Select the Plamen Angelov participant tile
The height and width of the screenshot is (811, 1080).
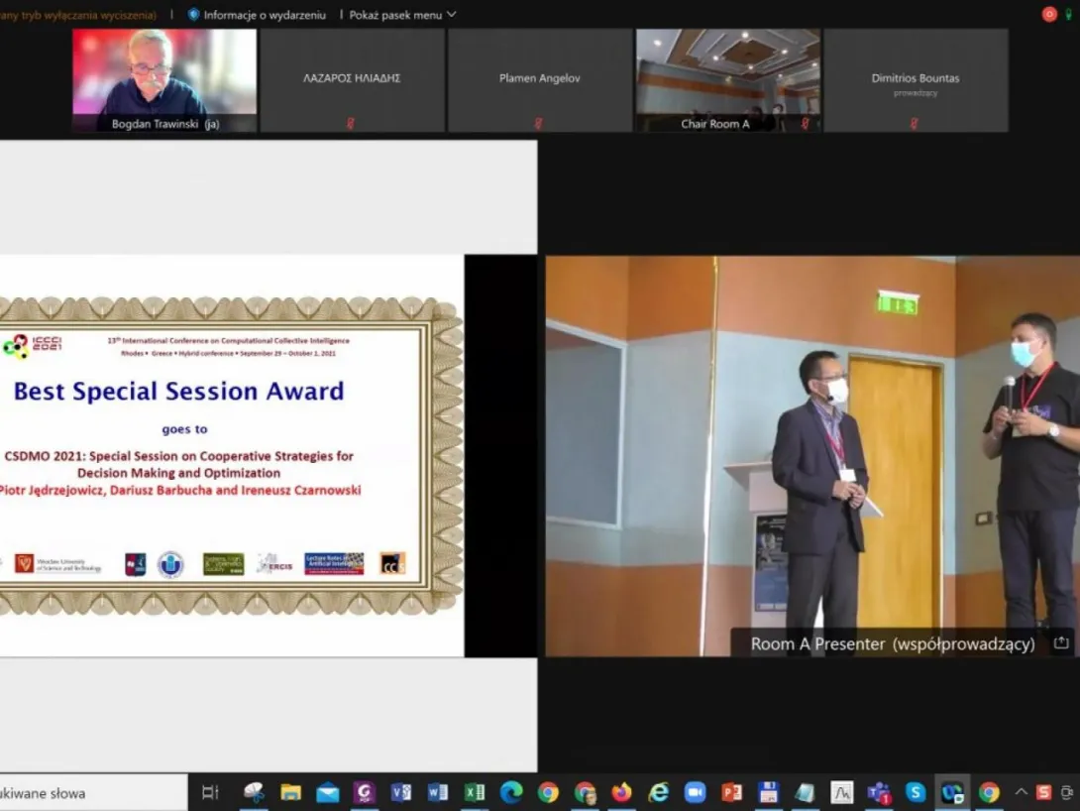[x=539, y=79]
